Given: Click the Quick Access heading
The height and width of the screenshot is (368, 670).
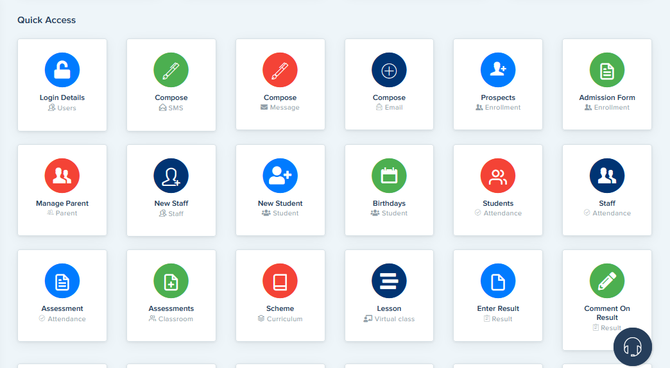Looking at the screenshot, I should 47,20.
